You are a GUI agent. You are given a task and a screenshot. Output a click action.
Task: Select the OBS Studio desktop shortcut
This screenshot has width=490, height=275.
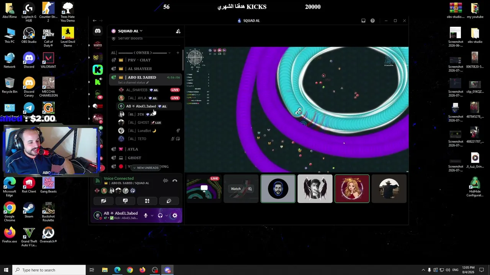29,36
